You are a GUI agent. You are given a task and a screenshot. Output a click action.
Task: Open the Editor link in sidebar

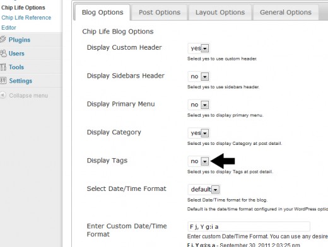[9, 28]
